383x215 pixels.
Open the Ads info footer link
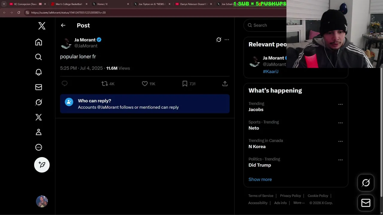tap(280, 203)
